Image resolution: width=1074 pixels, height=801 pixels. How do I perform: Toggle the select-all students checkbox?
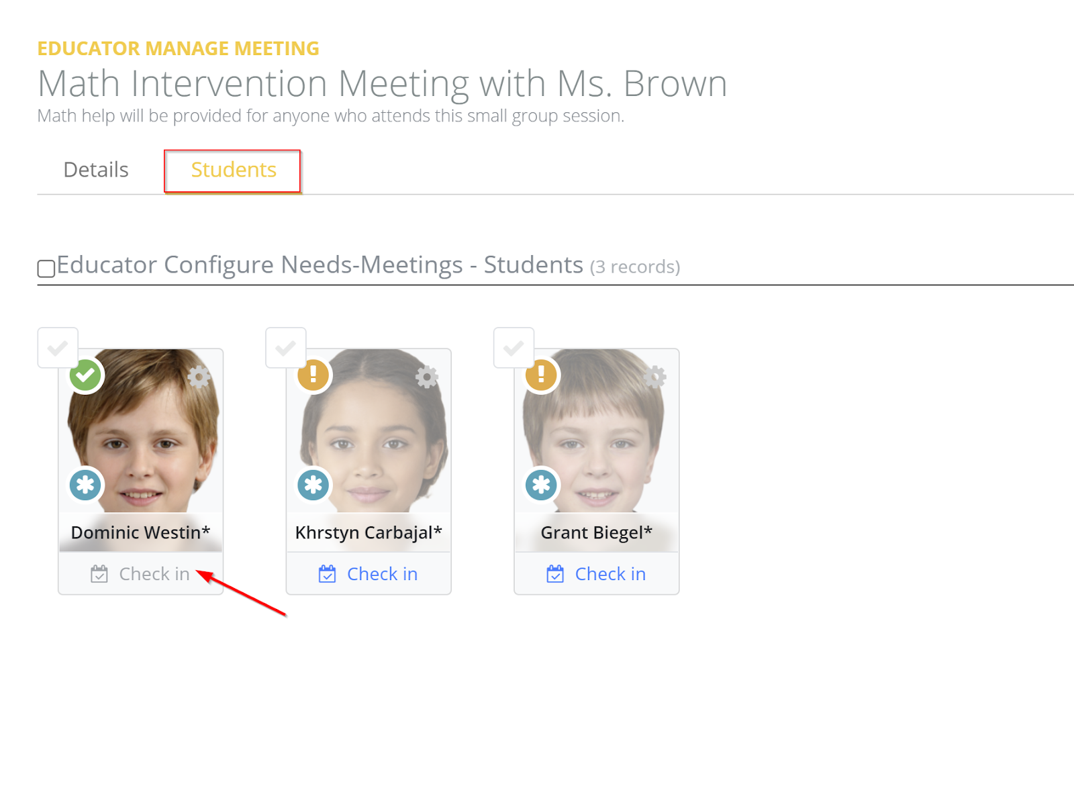point(46,269)
